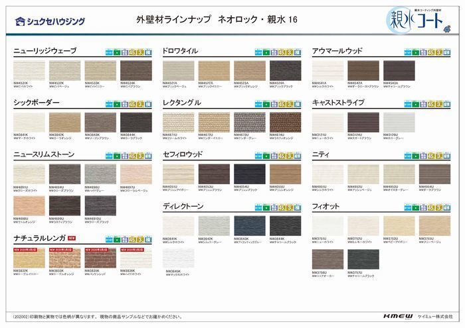The image size is (465, 328).
Task: Select the NW4524A black swatch in ドロワタイル
Action: pyautogui.click(x=285, y=71)
